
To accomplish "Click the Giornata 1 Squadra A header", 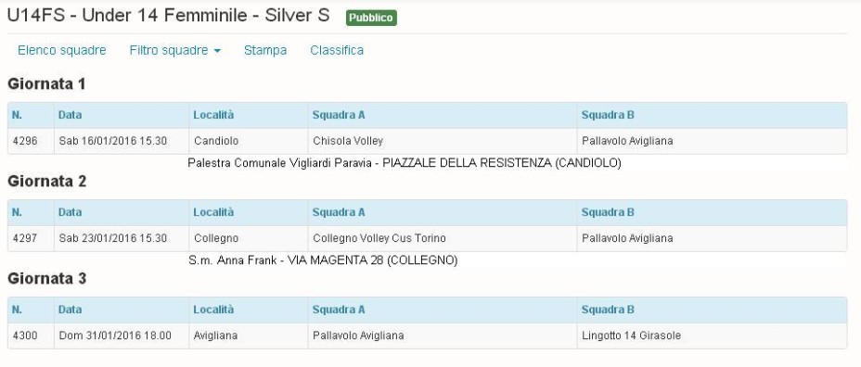I will pos(443,115).
